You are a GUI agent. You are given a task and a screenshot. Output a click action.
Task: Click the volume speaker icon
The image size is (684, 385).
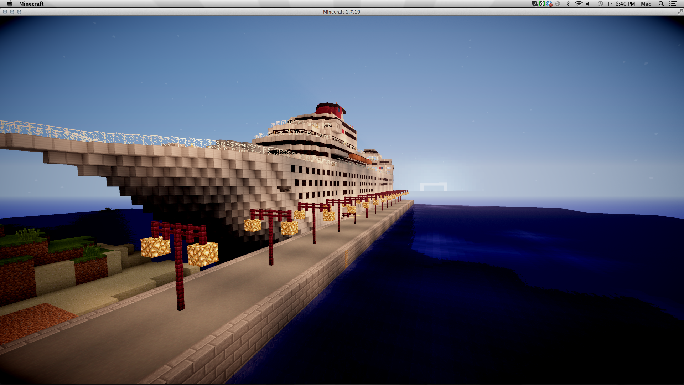click(588, 4)
